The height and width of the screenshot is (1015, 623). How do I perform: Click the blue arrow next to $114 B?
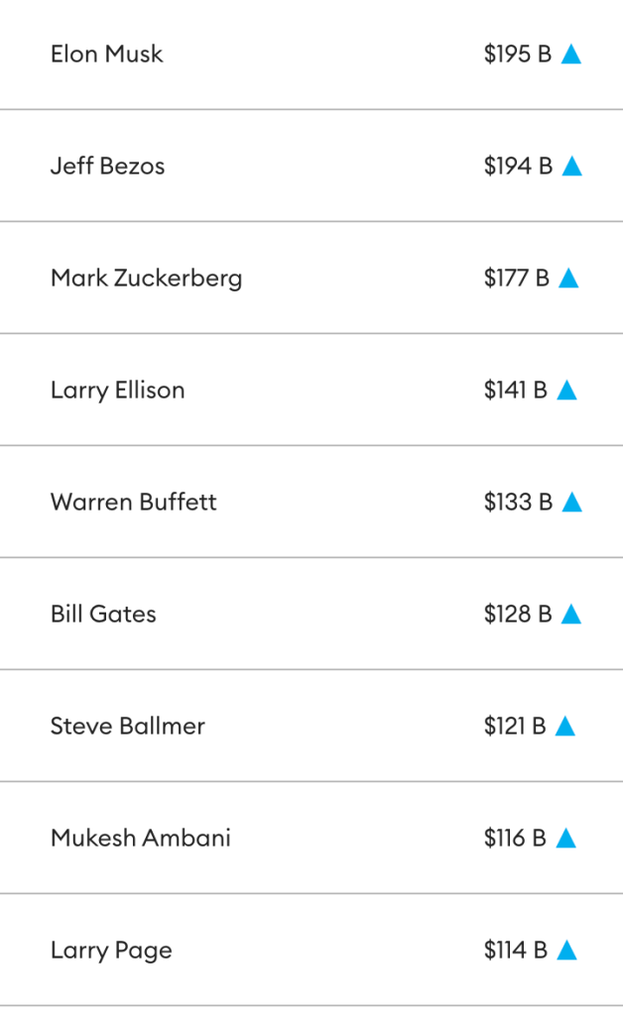click(x=566, y=951)
